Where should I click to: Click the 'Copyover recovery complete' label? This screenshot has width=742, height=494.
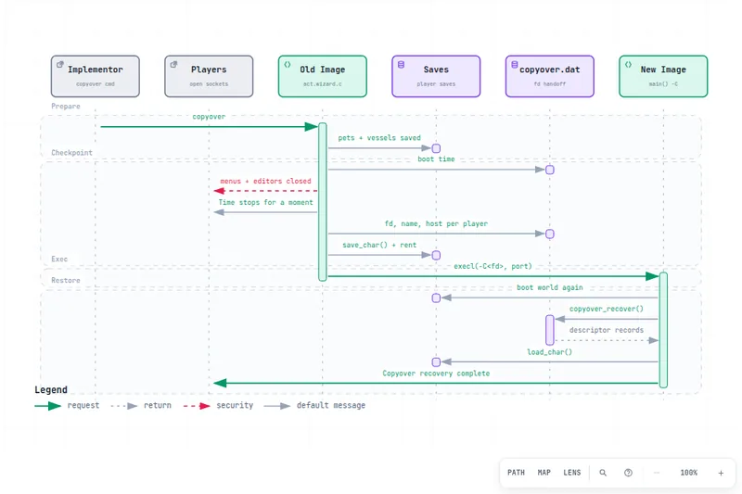(436, 373)
